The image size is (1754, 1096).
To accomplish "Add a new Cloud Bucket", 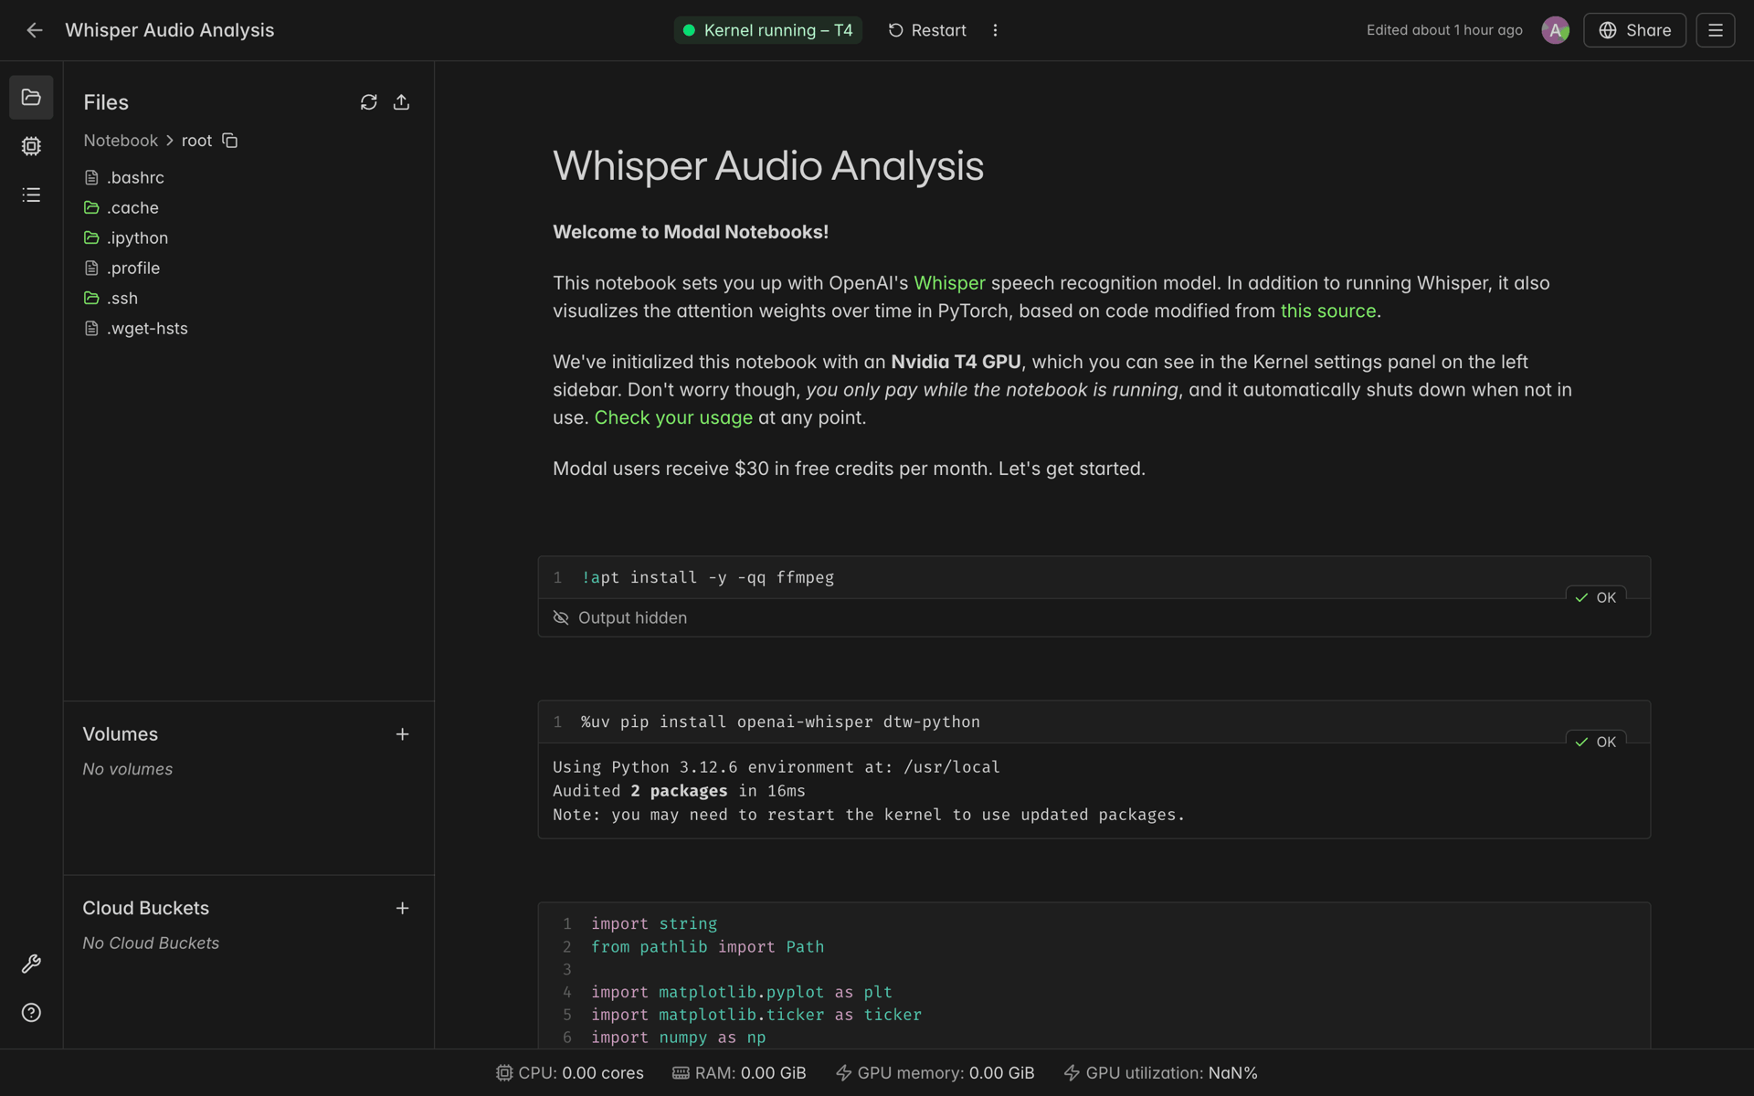I will click(x=402, y=908).
